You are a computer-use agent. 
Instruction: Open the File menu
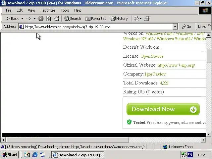tap(9, 10)
